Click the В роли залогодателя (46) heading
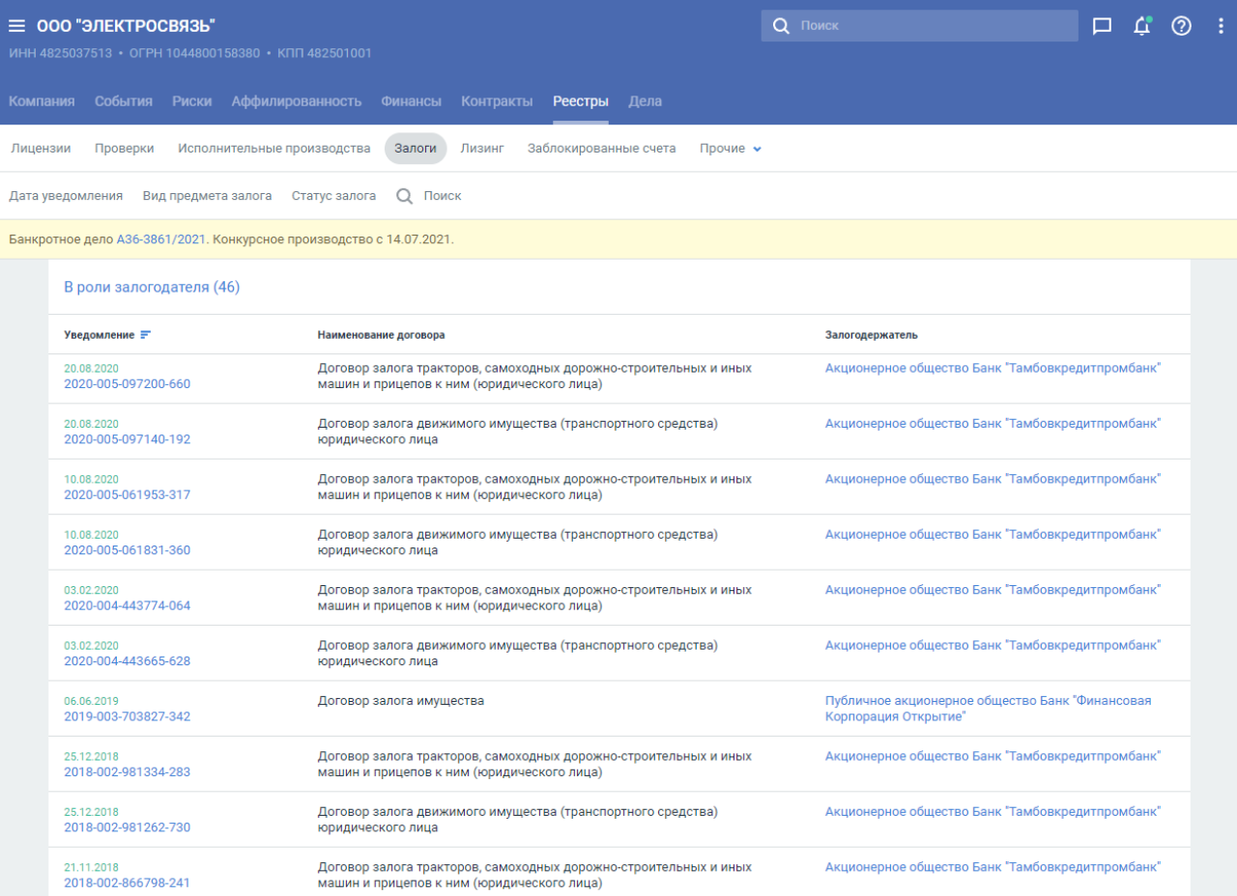Image resolution: width=1237 pixels, height=896 pixels. (x=152, y=287)
